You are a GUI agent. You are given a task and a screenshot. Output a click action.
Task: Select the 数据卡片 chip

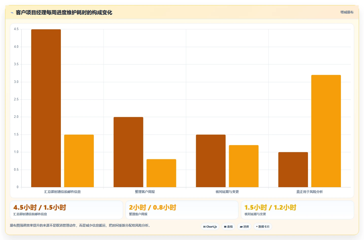[x=263, y=227]
